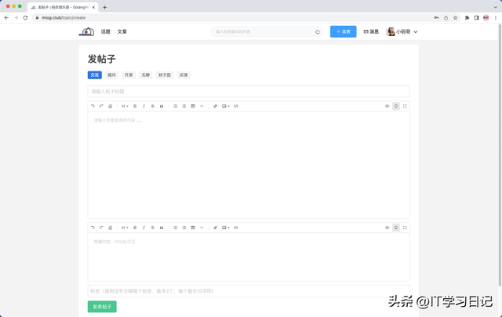
Task: Insert horizontal rule in main content editor
Action: [202, 106]
